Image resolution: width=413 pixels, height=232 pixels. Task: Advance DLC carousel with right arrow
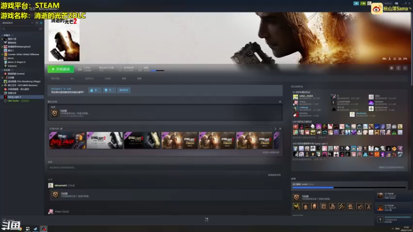[x=276, y=128]
